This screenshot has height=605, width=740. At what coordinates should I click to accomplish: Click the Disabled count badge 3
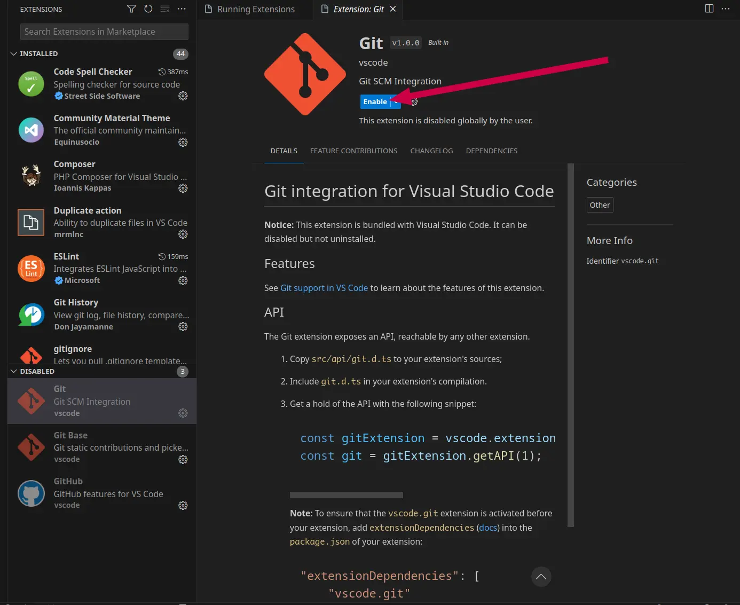pos(183,372)
